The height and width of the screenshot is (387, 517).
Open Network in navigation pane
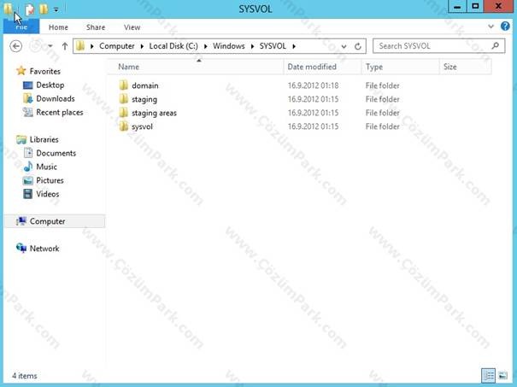(44, 249)
